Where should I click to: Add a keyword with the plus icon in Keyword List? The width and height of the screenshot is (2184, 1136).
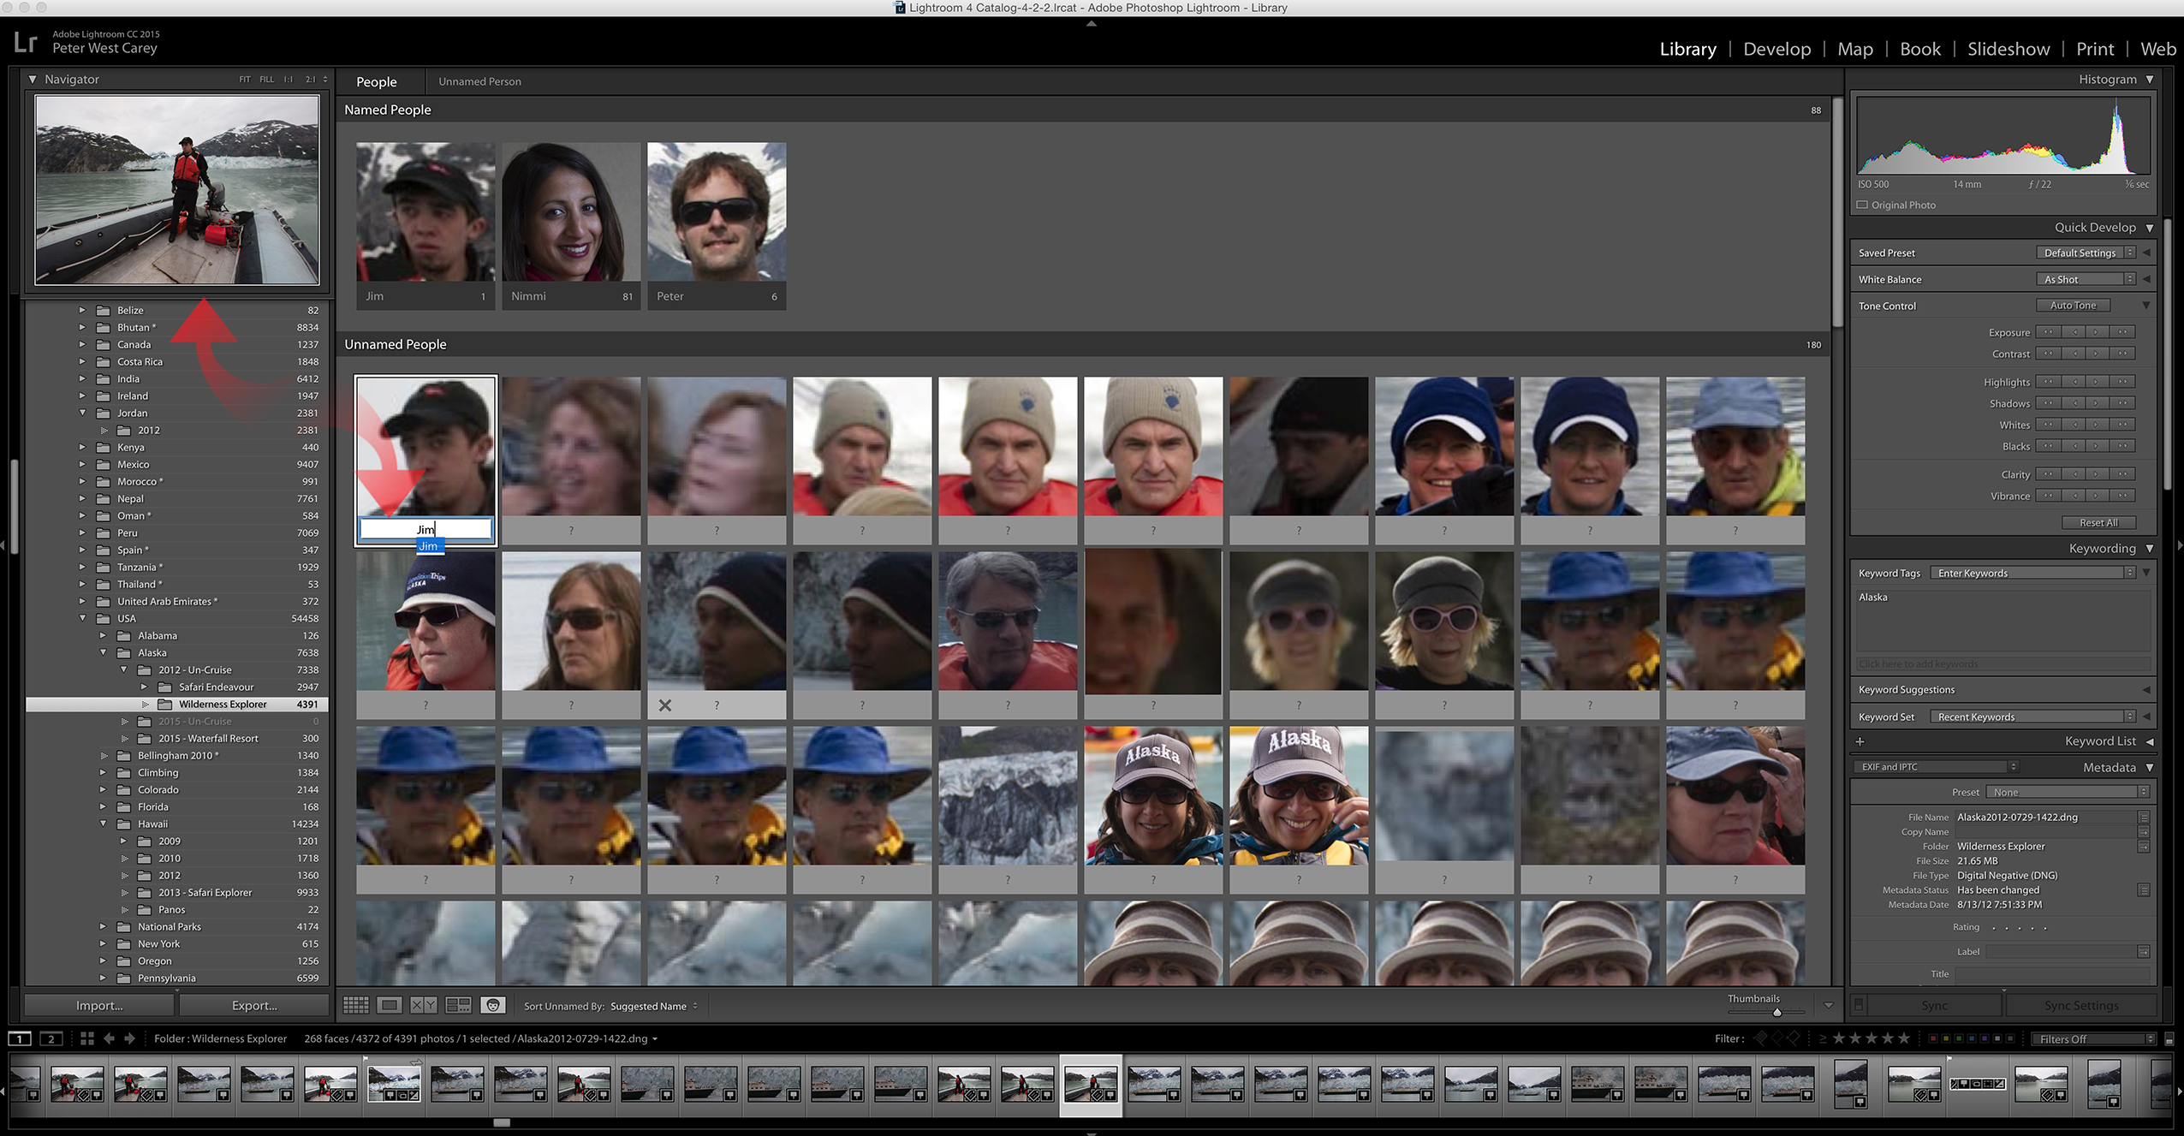click(1860, 741)
